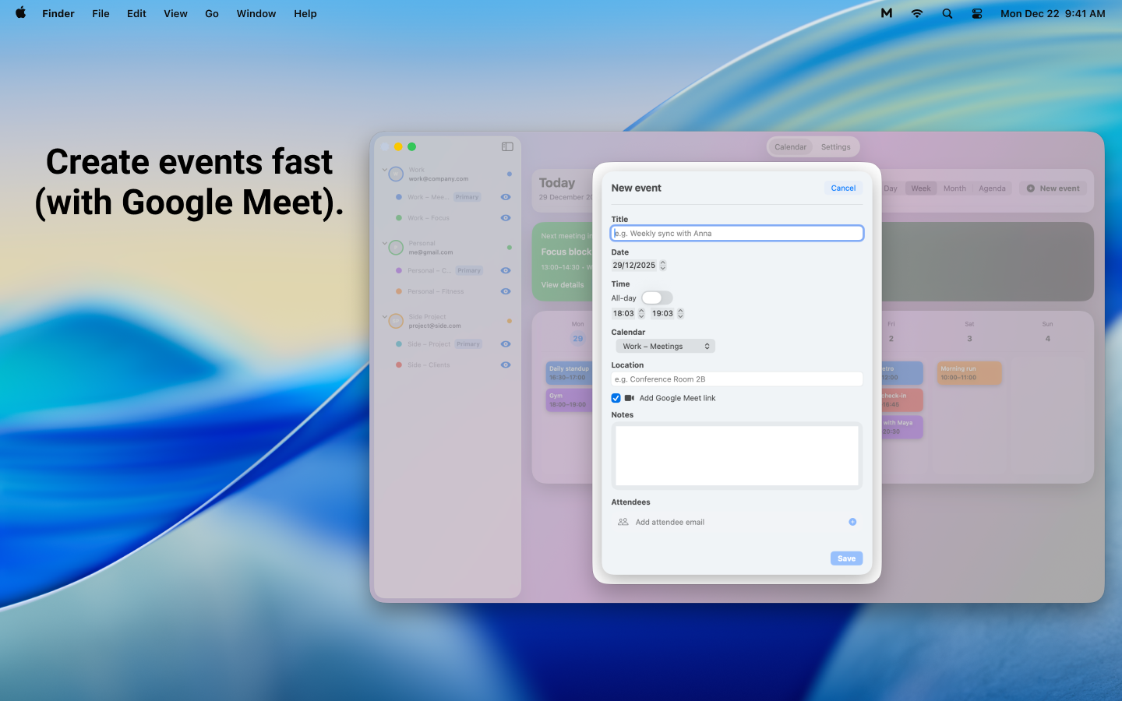Click the Cancel button in New event
This screenshot has width=1122, height=701.
click(842, 188)
